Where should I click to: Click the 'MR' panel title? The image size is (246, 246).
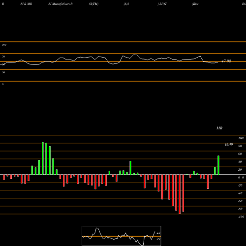[x=219, y=128]
